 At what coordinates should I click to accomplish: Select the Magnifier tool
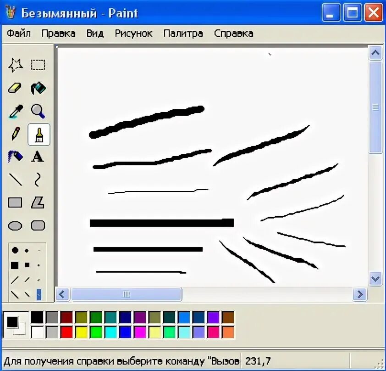point(38,111)
